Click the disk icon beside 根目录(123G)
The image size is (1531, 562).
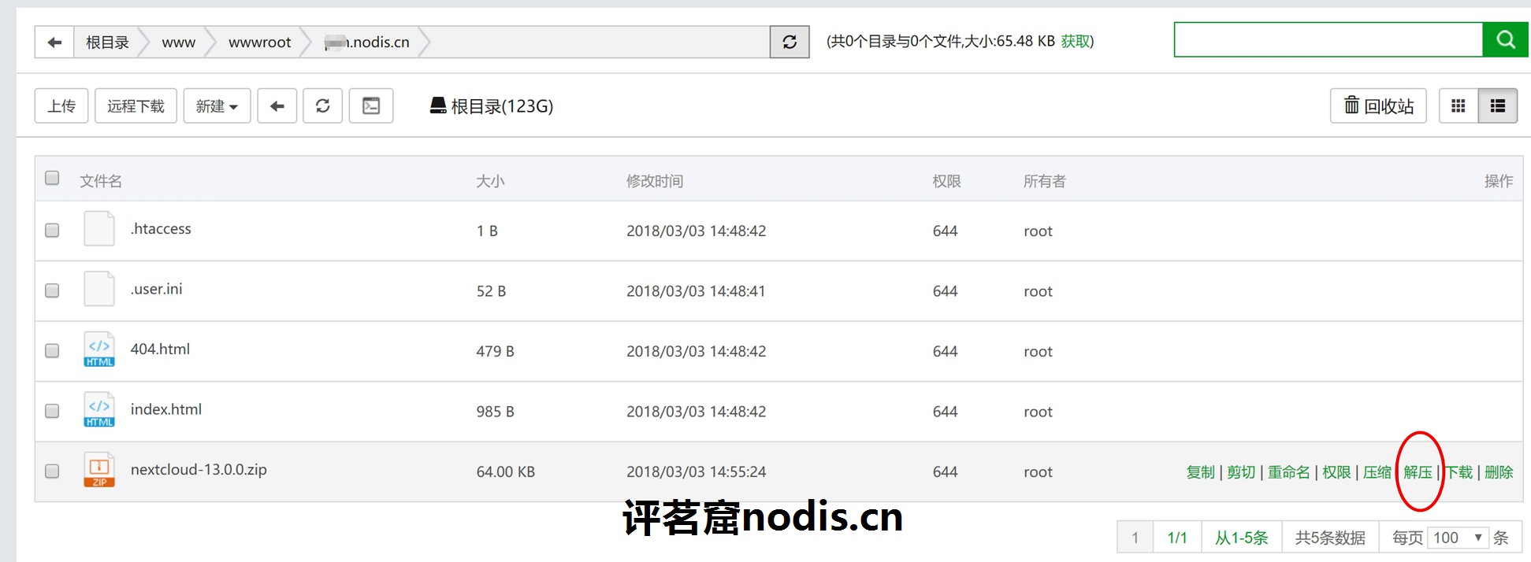[438, 105]
